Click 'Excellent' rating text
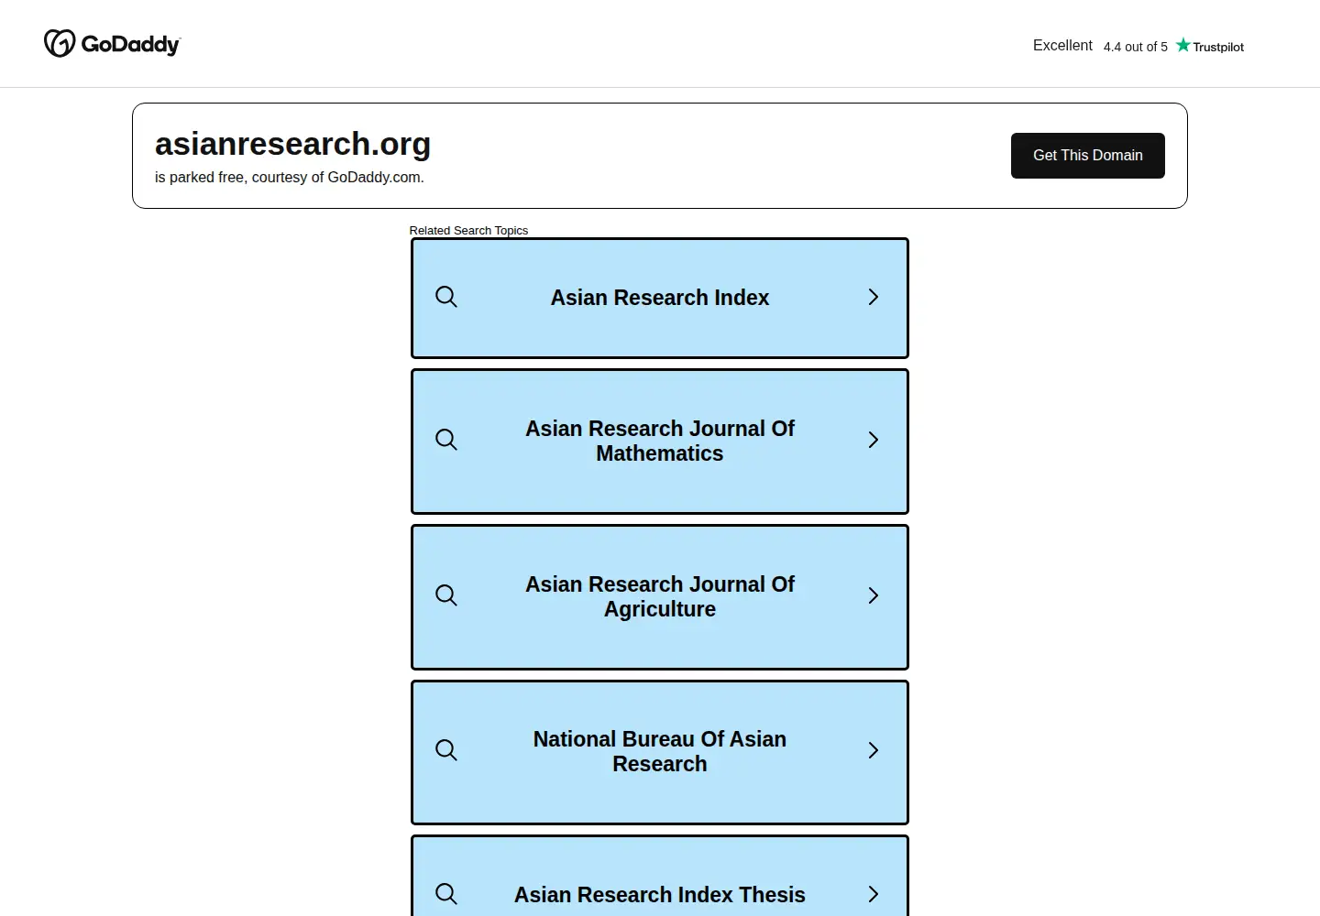Viewport: 1320px width, 916px height. pos(1062,45)
